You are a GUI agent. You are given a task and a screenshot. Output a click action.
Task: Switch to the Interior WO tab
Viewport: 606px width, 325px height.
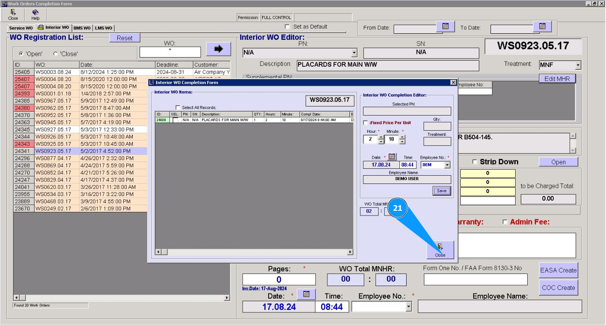pyautogui.click(x=54, y=27)
